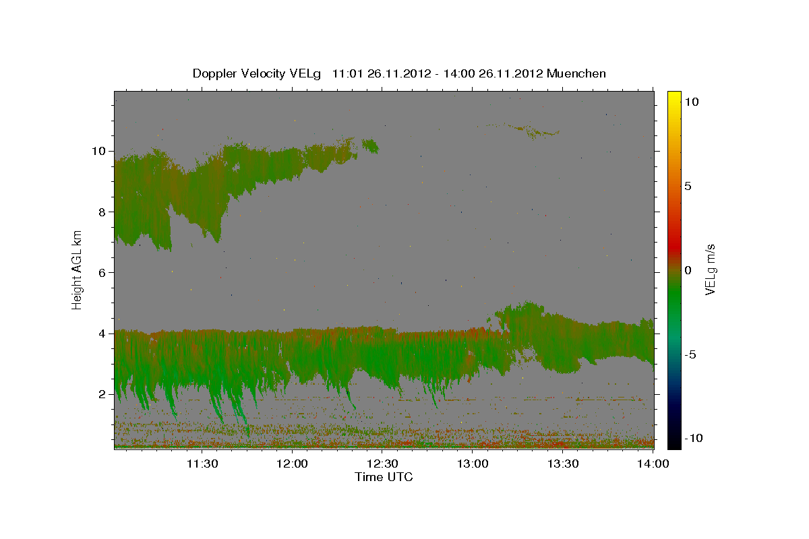This screenshot has height=539, width=809.
Task: Click the plot title 'Doppler Velocity VELg'
Action: 257,73
